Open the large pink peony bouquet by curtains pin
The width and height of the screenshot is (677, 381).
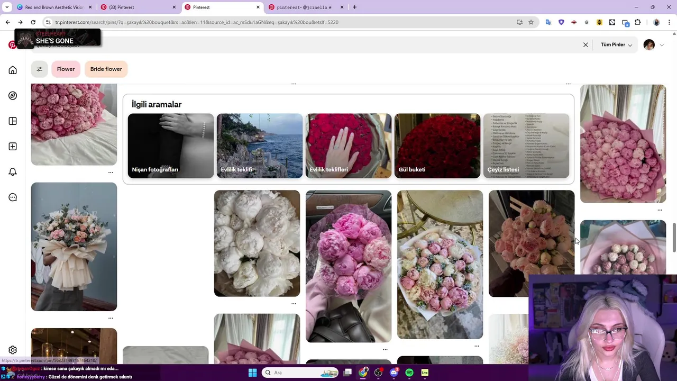[623, 143]
